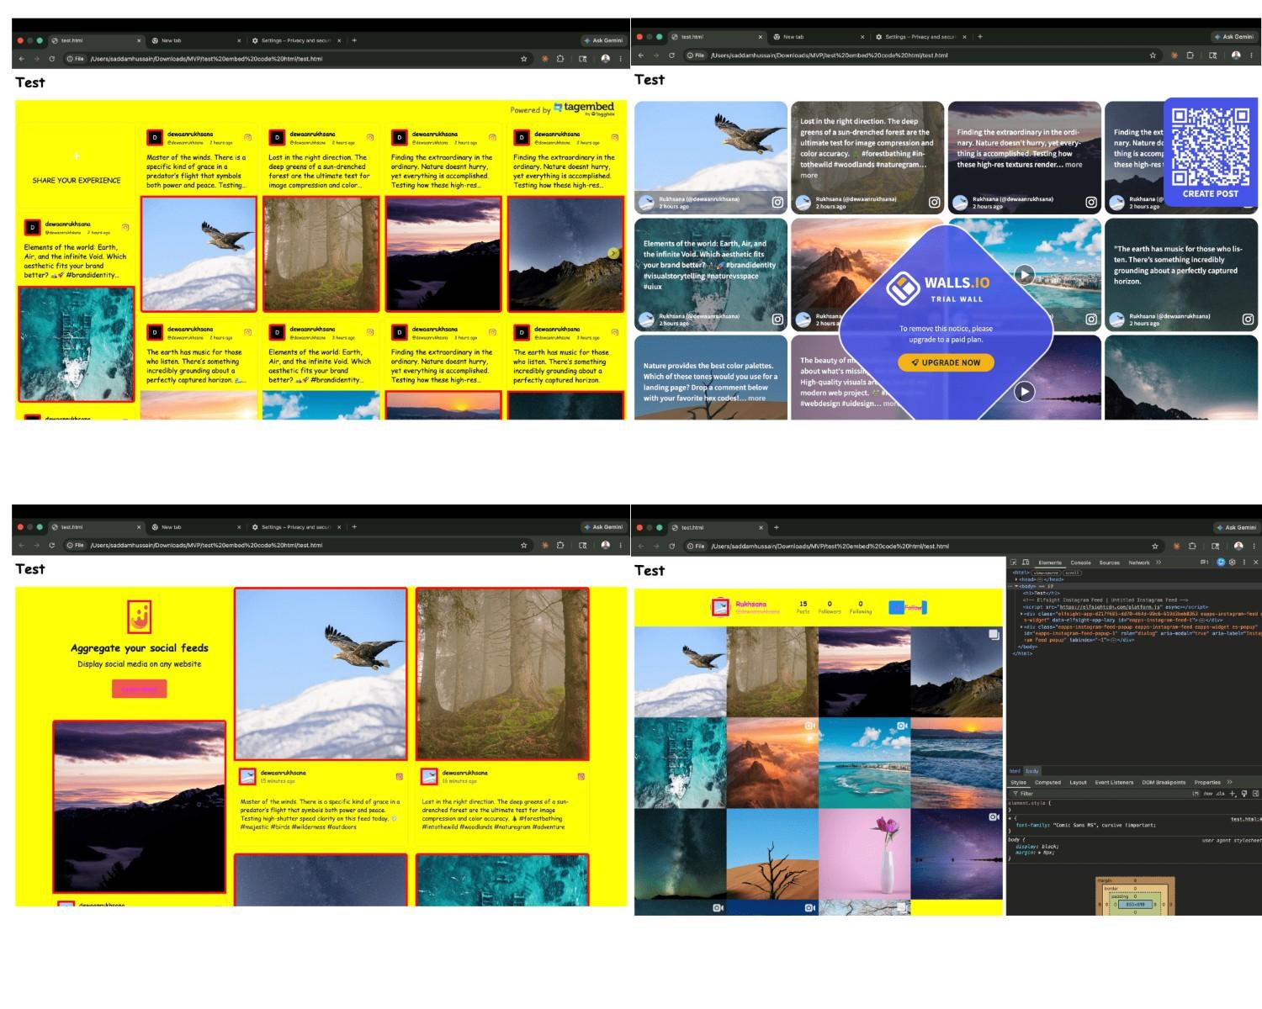Open the Event Listeners tab in DevTools
The width and height of the screenshot is (1262, 1009).
(1114, 782)
